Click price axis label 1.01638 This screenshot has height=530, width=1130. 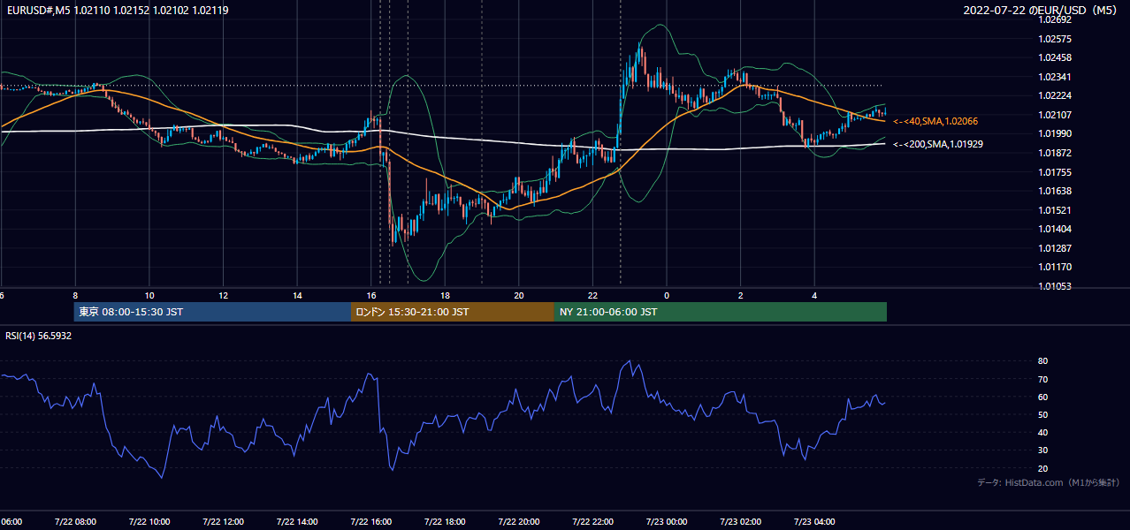click(x=1054, y=191)
